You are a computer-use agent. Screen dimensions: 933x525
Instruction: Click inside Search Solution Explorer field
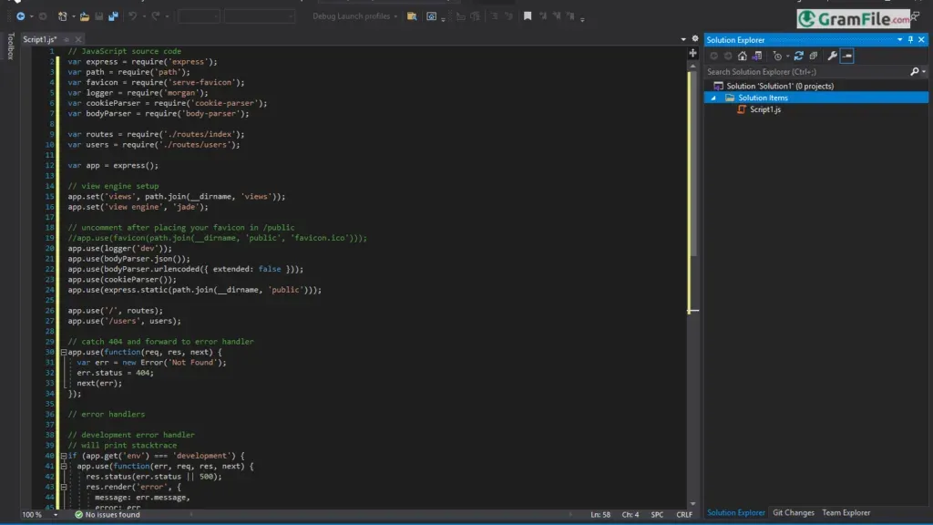(x=807, y=72)
